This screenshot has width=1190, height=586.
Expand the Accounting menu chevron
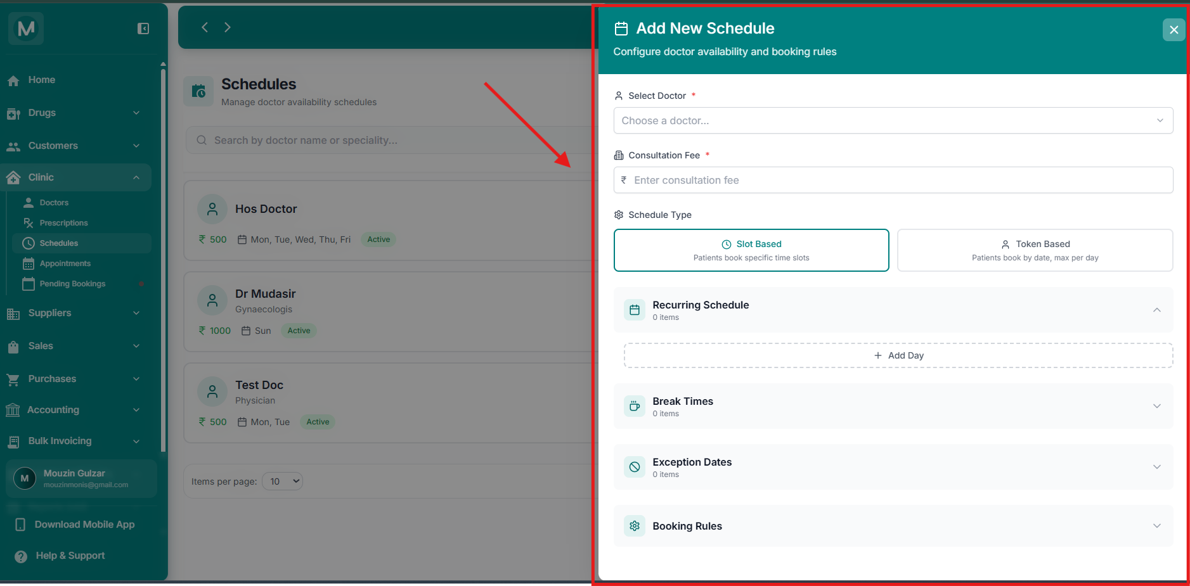point(136,410)
